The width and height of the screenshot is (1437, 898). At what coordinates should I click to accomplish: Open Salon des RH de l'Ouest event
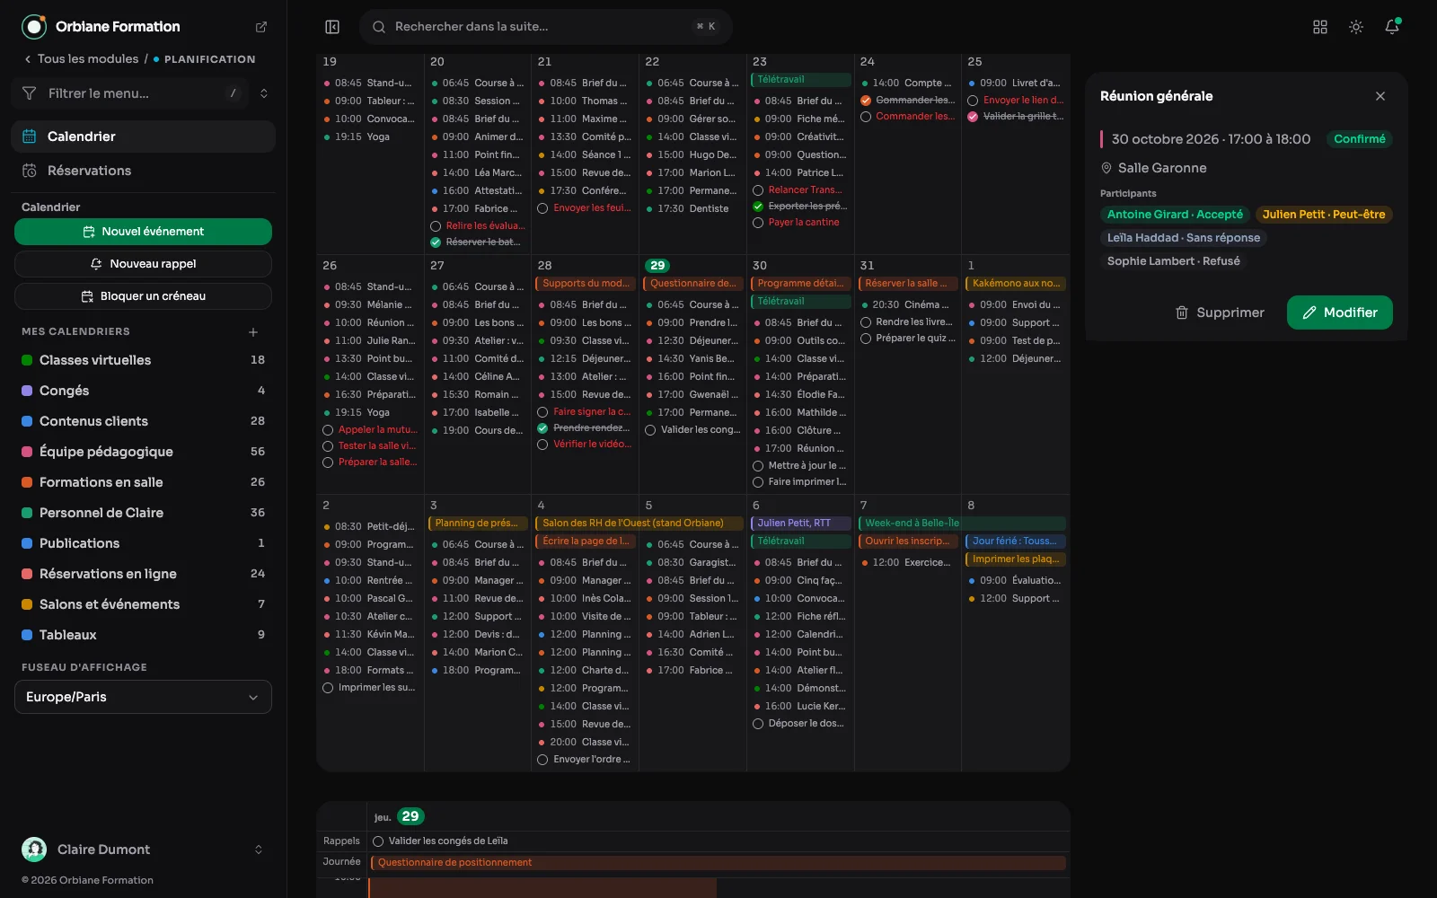tap(640, 523)
